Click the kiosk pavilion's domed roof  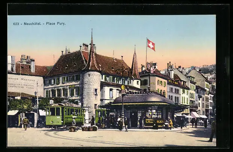coord(143,99)
